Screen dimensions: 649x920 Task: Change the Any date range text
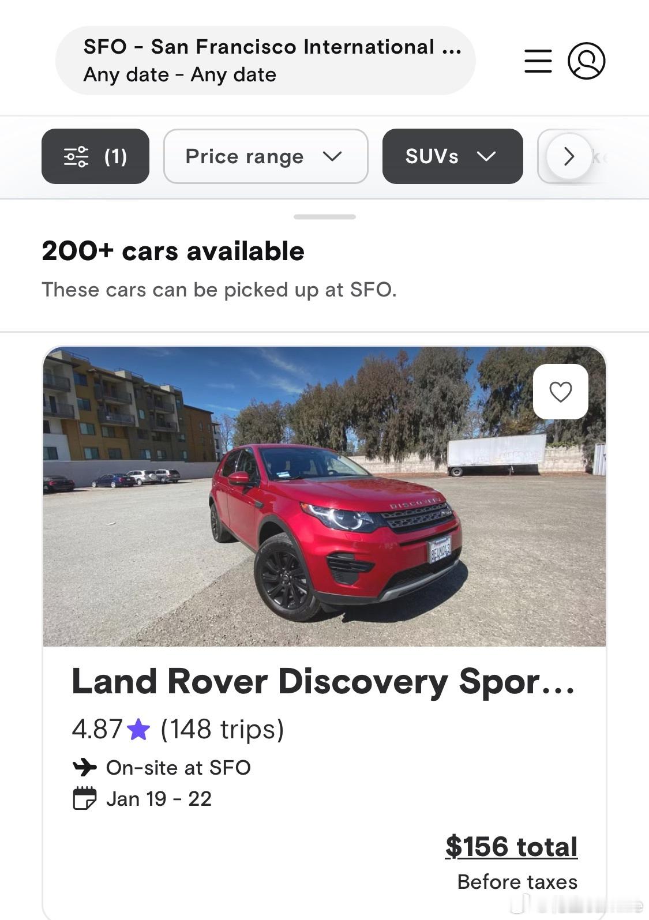tap(179, 75)
